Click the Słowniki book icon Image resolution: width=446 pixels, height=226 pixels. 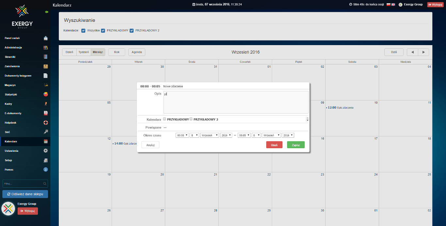pyautogui.click(x=46, y=57)
